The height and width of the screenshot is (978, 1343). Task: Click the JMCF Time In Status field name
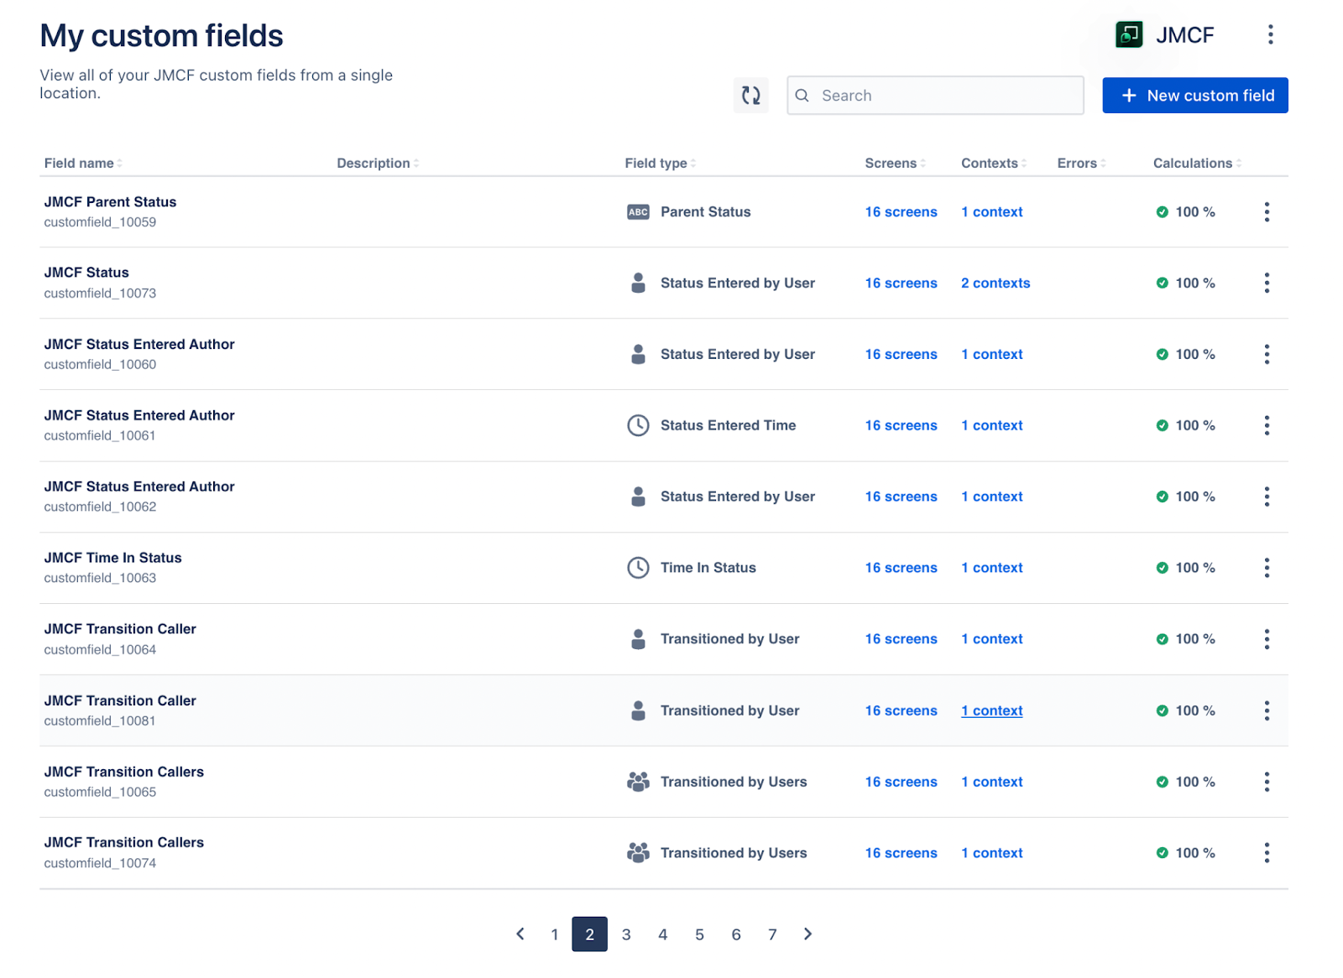coord(112,558)
